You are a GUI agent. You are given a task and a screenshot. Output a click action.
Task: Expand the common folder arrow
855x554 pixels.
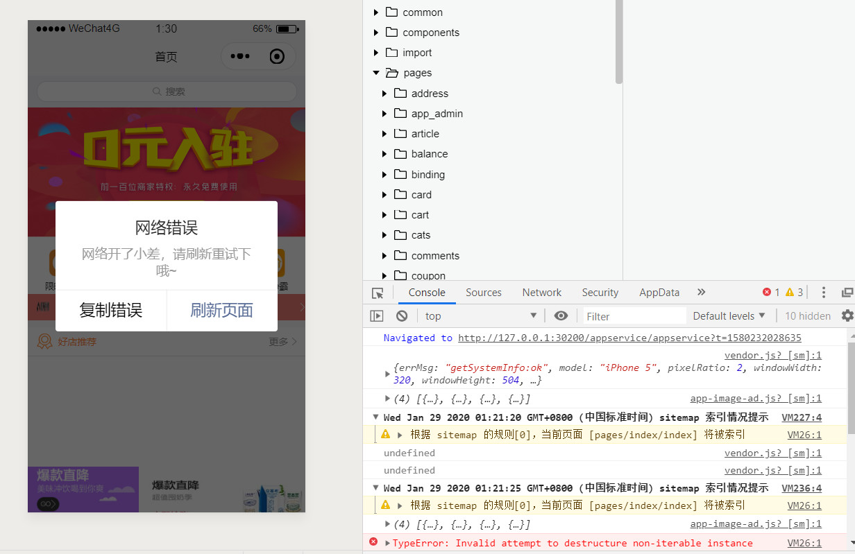pyautogui.click(x=376, y=12)
